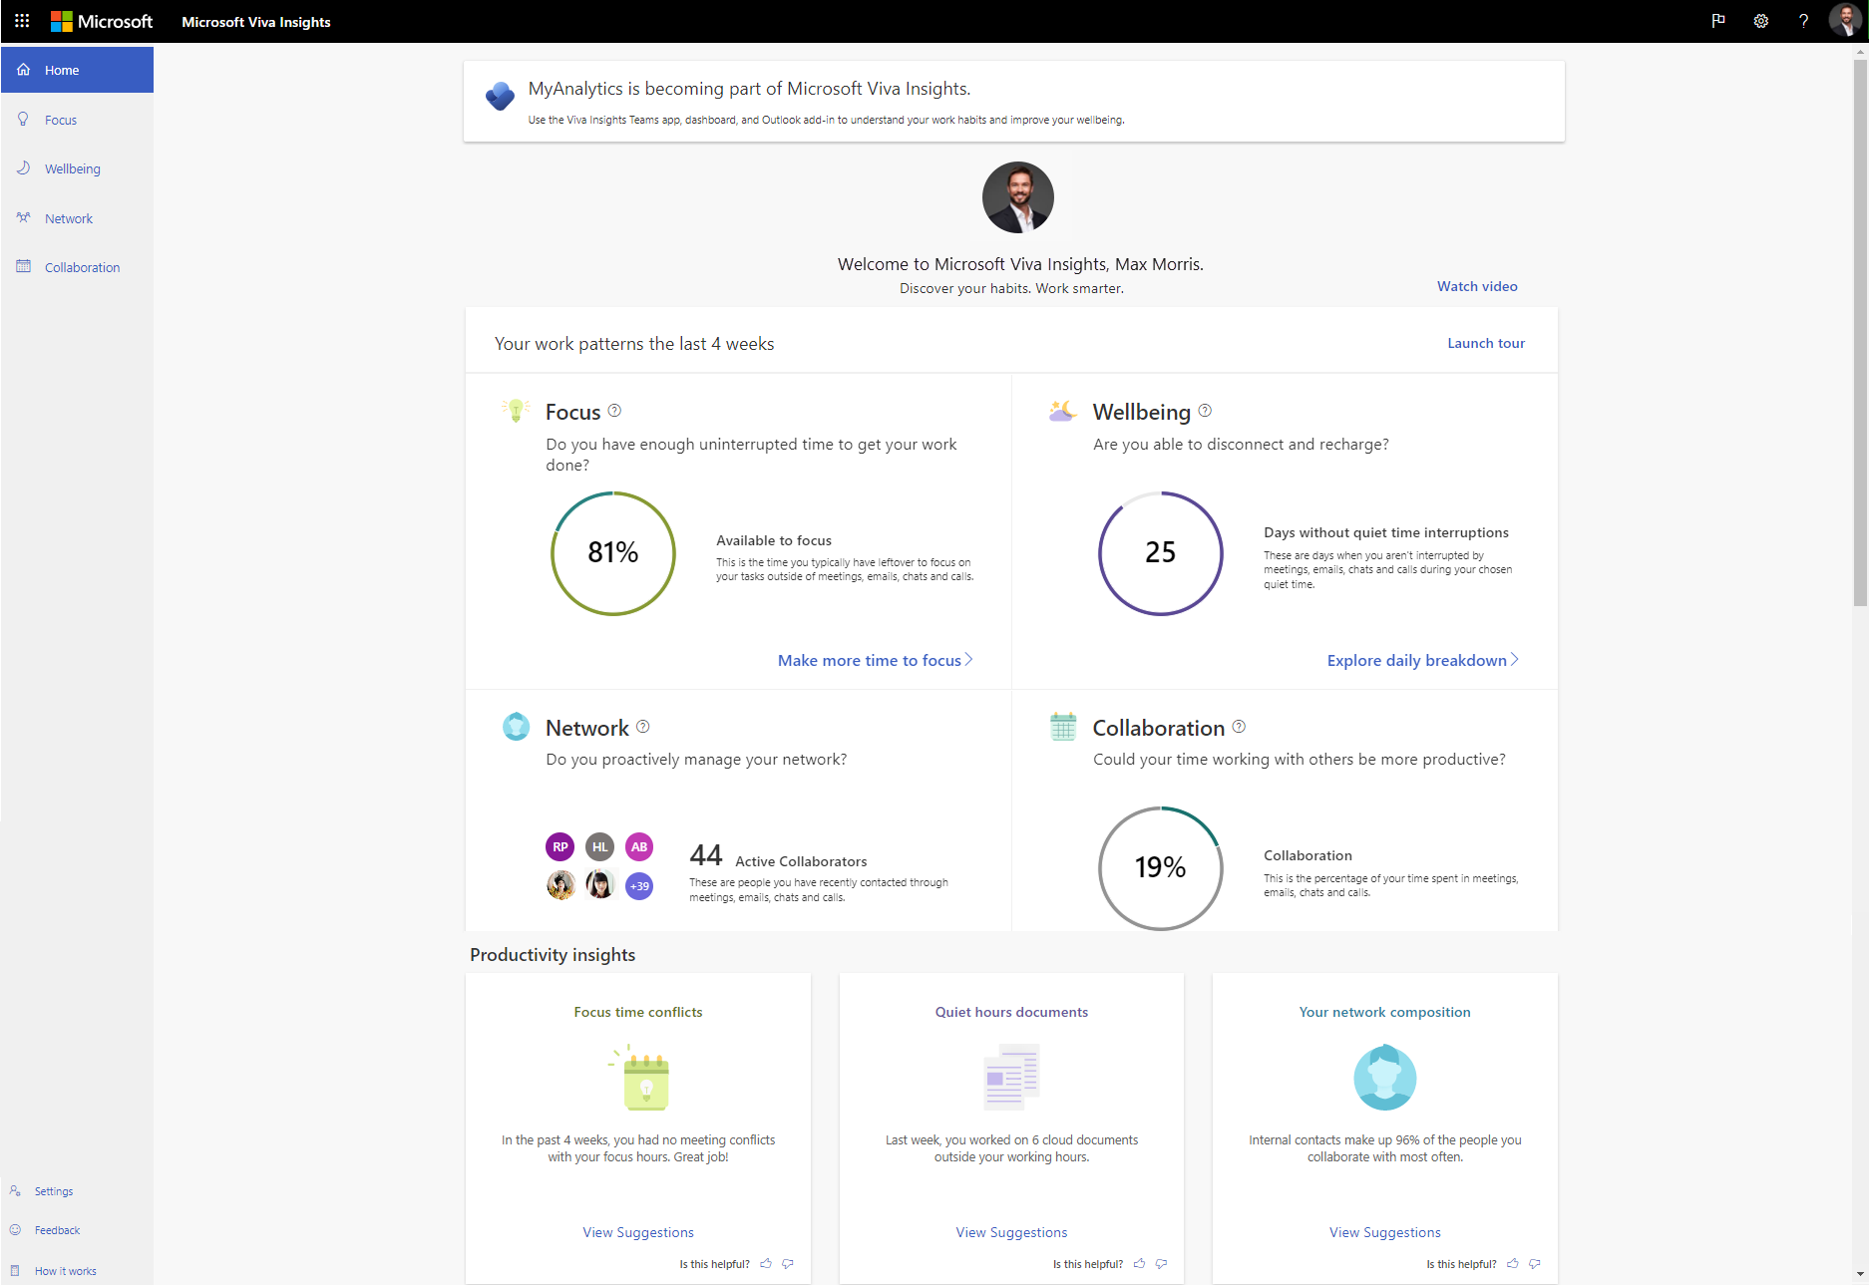Expand the +39 more collaborators badge
1869x1285 pixels.
pos(639,885)
